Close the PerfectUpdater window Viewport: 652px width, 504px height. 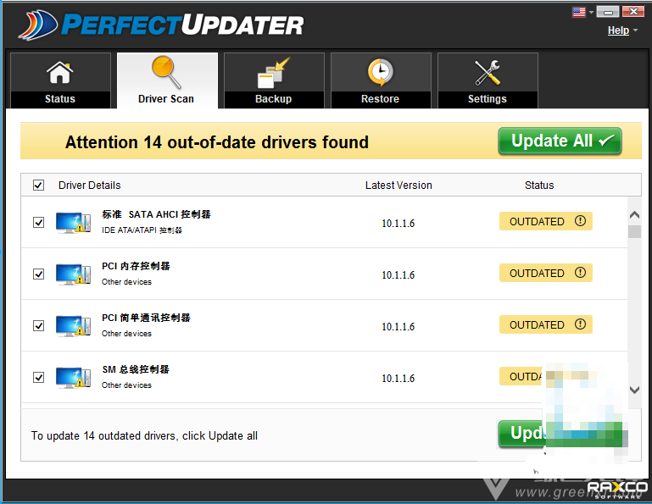pyautogui.click(x=633, y=12)
